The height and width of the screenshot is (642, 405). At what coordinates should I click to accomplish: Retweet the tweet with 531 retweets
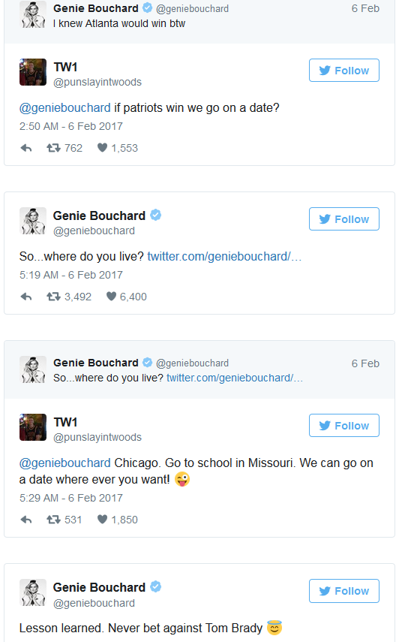tap(53, 520)
